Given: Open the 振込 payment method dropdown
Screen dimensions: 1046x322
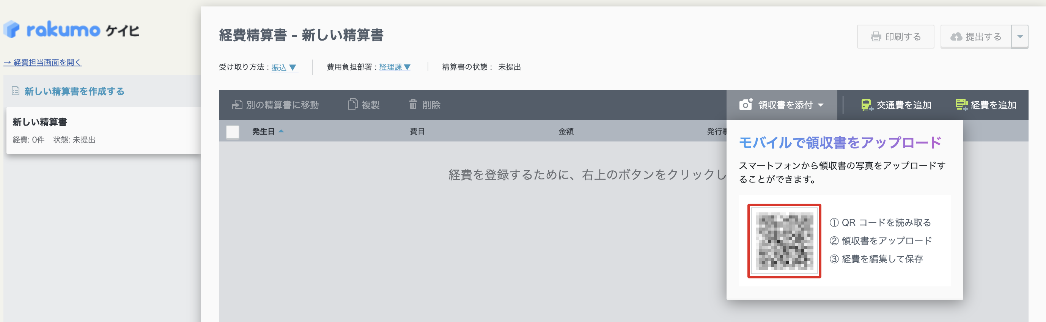Looking at the screenshot, I should pos(284,68).
